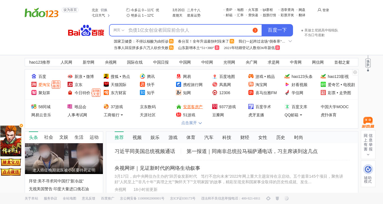Click the Baidu paw icon in site list

(x=34, y=76)
